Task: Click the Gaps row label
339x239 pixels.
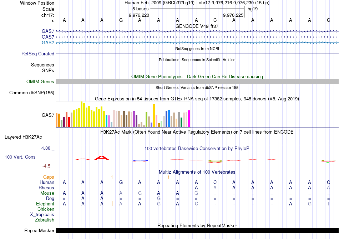Action: (49, 177)
